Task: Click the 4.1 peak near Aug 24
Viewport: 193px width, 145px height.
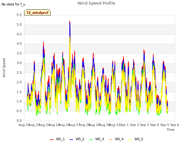Action: tap(43, 42)
